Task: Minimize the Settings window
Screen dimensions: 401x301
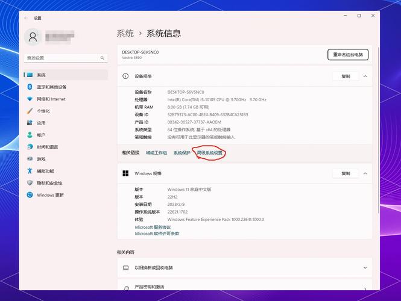Action: coord(346,16)
